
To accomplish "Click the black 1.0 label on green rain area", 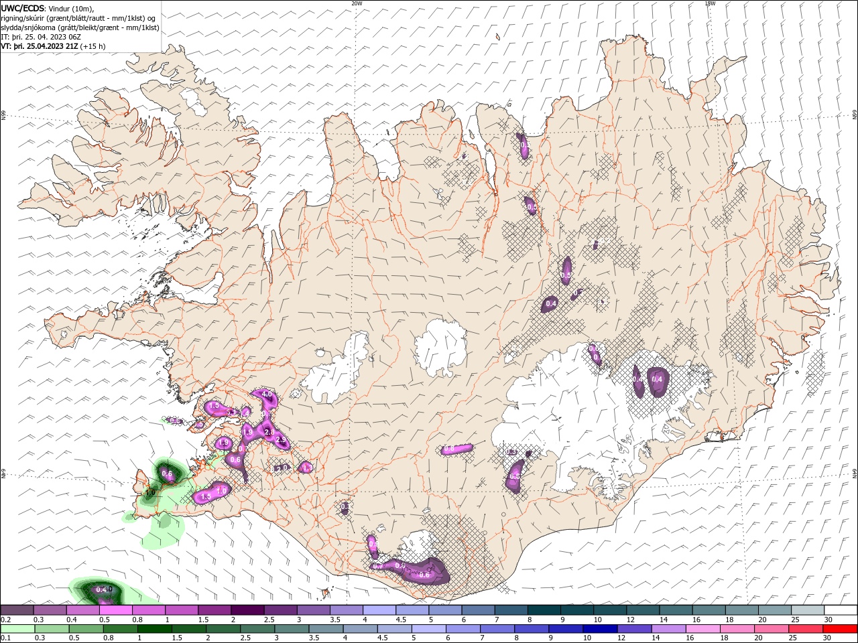I will coord(150,492).
